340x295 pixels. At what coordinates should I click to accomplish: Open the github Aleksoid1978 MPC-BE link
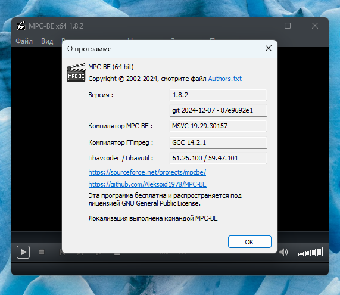point(147,184)
